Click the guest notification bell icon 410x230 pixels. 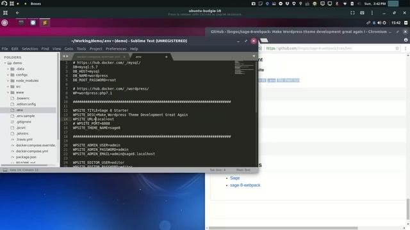(x=374, y=23)
